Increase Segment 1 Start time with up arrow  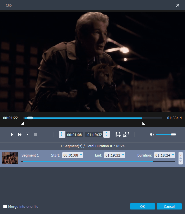coord(81,154)
